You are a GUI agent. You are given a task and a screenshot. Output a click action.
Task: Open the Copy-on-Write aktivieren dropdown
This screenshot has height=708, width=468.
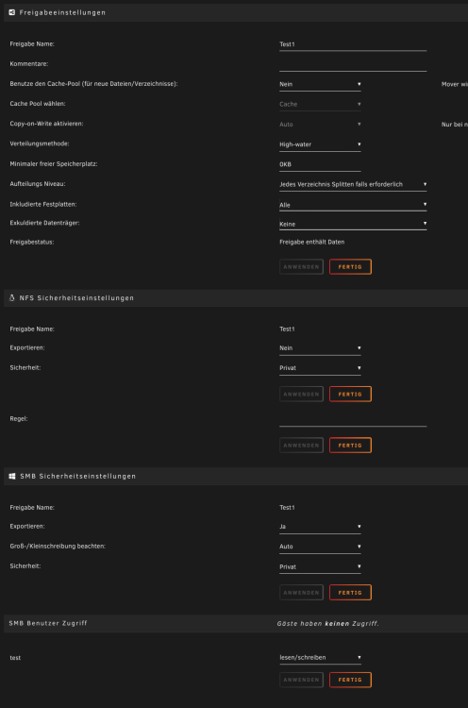pyautogui.click(x=320, y=125)
